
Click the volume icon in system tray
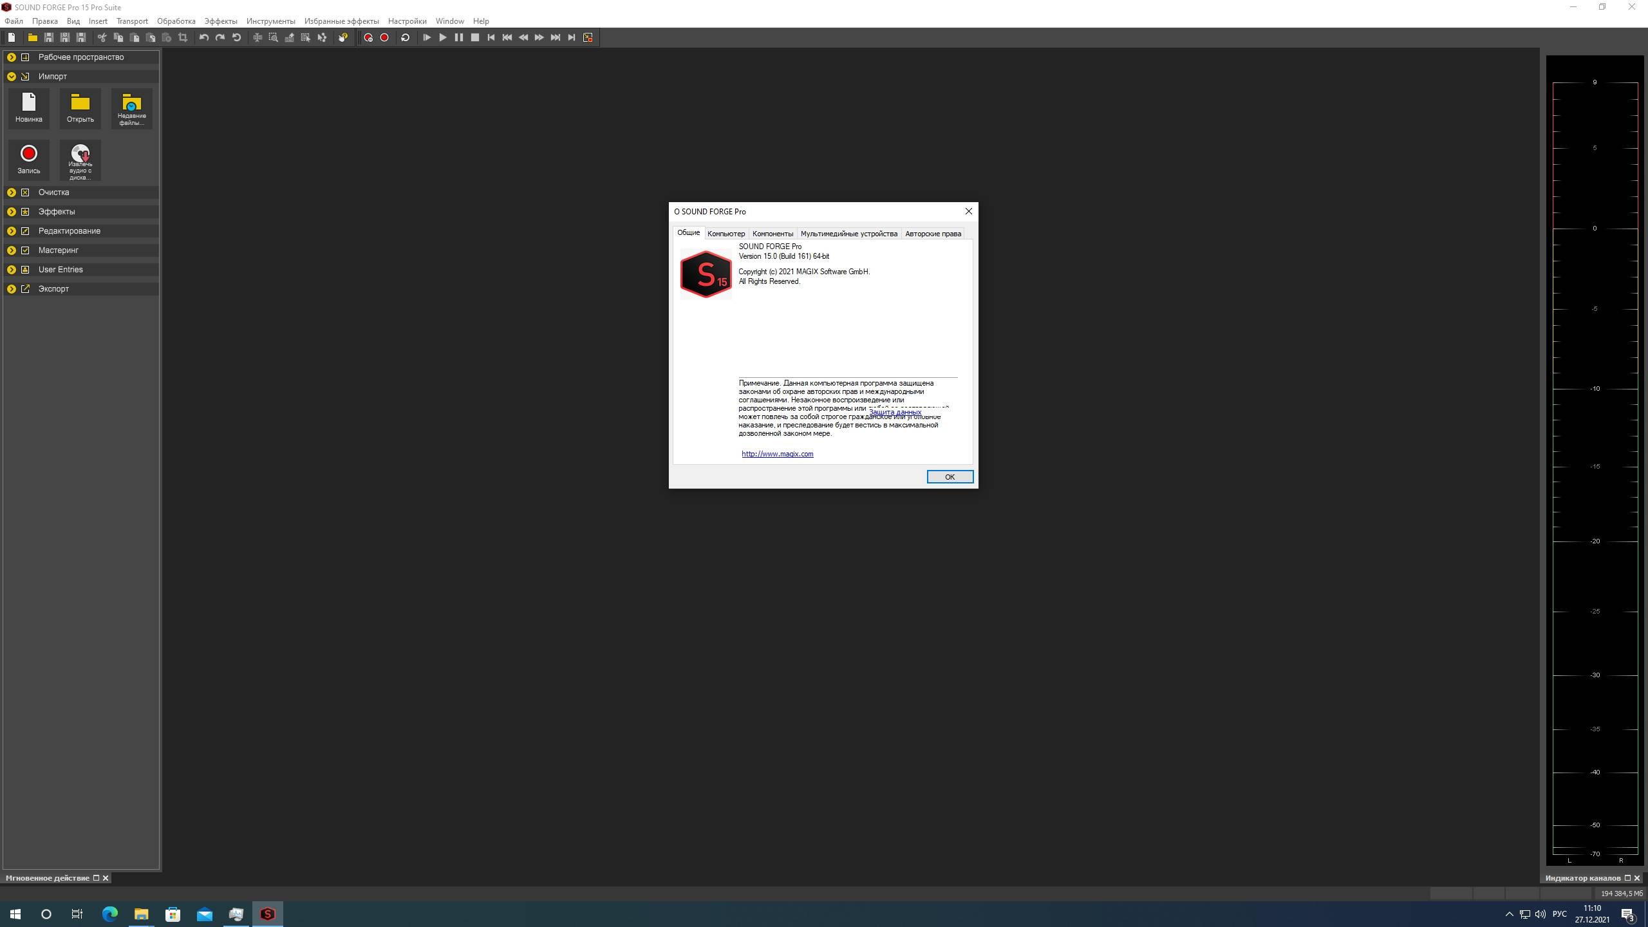click(x=1540, y=914)
